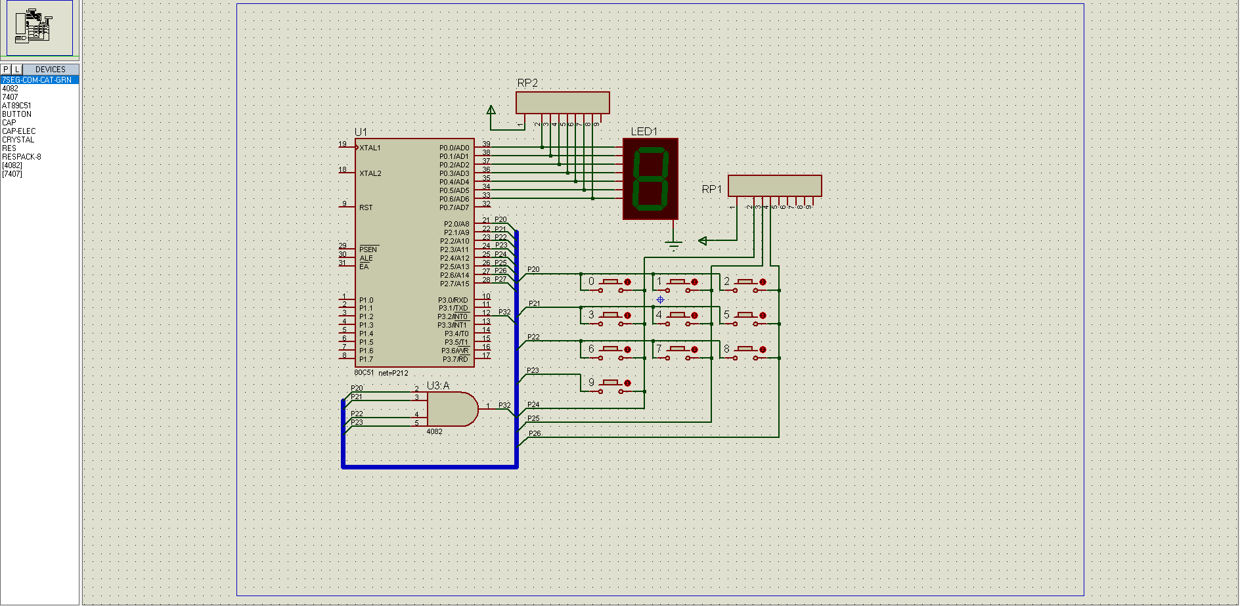Viewport: 1240px width, 606px height.
Task: Toggle the red latch dot of button 2
Action: click(x=763, y=282)
